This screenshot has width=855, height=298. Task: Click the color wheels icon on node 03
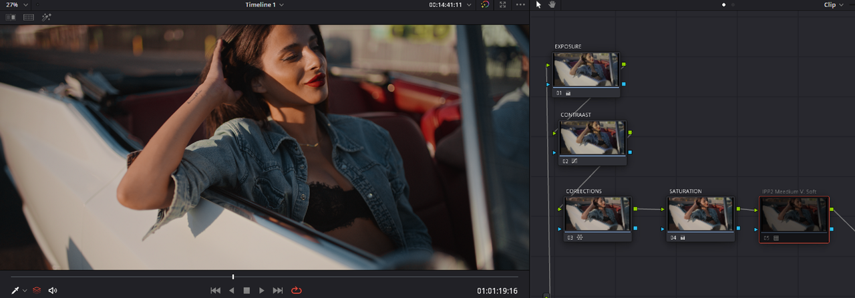coord(580,237)
